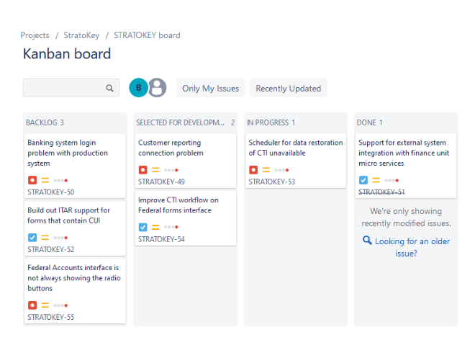Click task type icon on STRATOKEY-51 card
Image resolution: width=475 pixels, height=358 pixels.
point(363,180)
